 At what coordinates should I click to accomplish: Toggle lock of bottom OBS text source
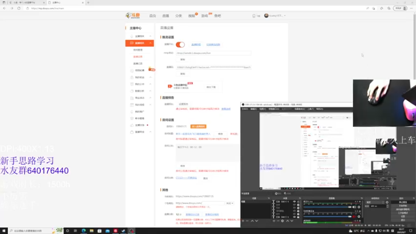coord(298,217)
